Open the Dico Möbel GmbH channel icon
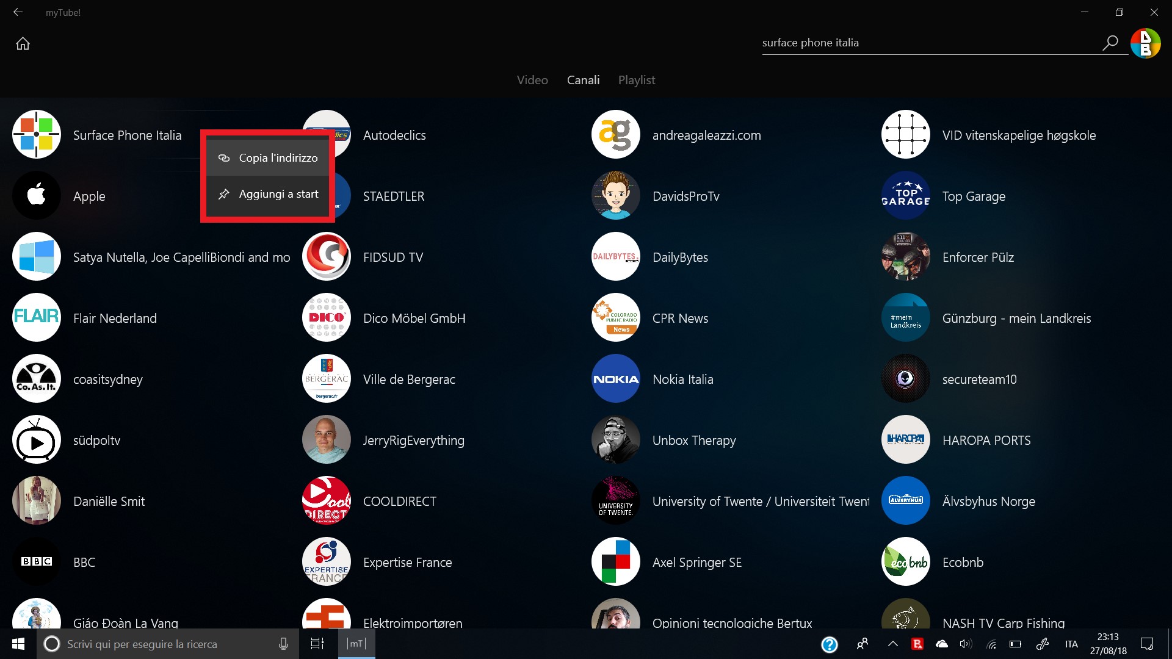Screen dimensions: 1172x659 (x=327, y=317)
